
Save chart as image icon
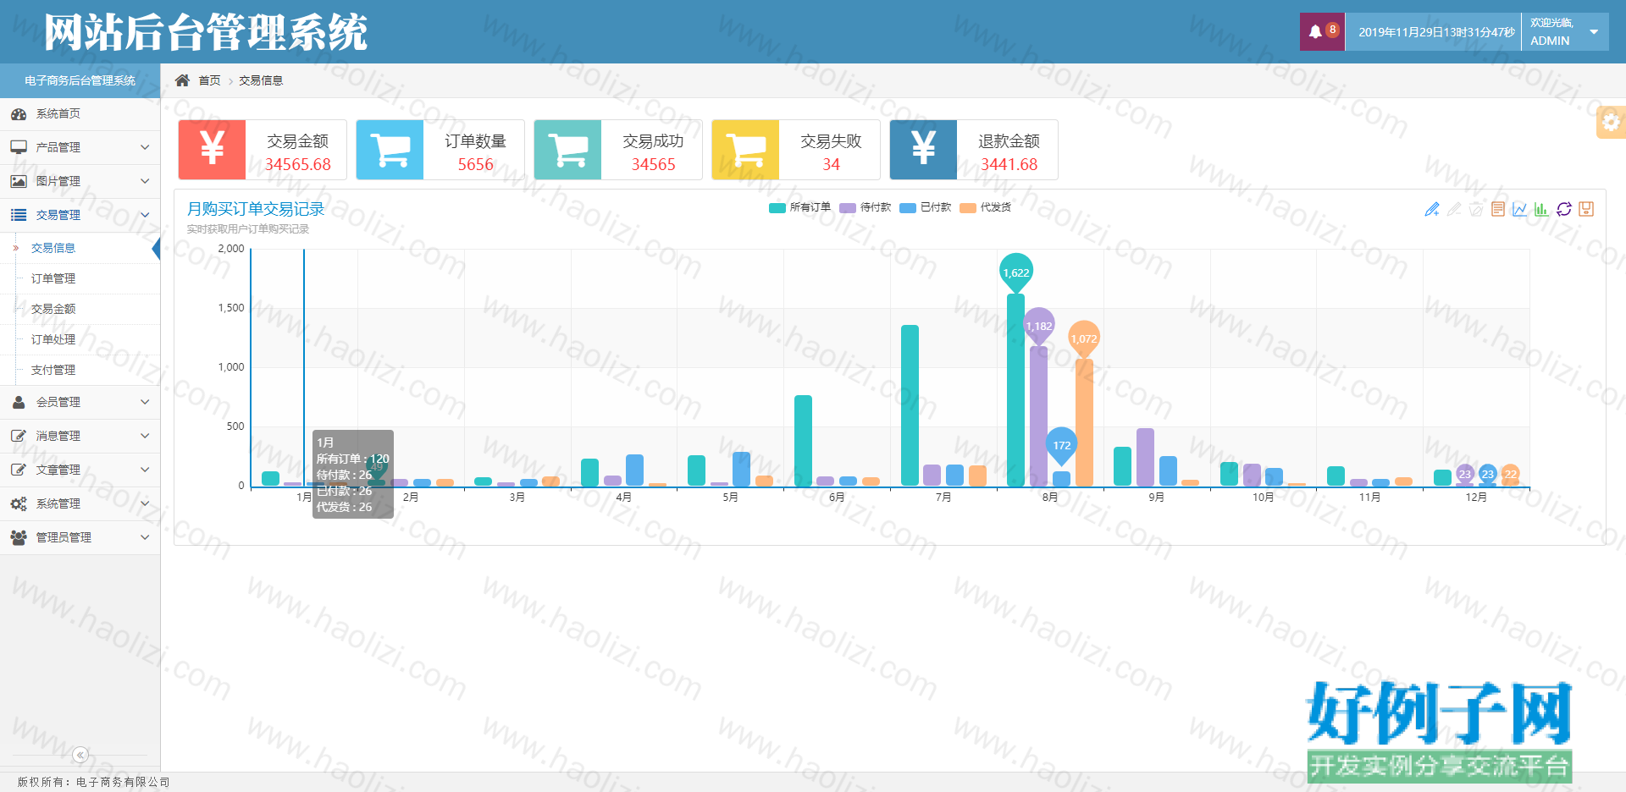pyautogui.click(x=1586, y=209)
